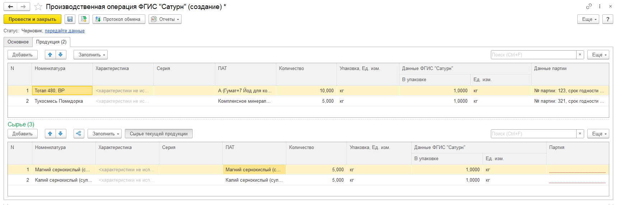
Task: Open the top-right Еще menu
Action: point(588,19)
